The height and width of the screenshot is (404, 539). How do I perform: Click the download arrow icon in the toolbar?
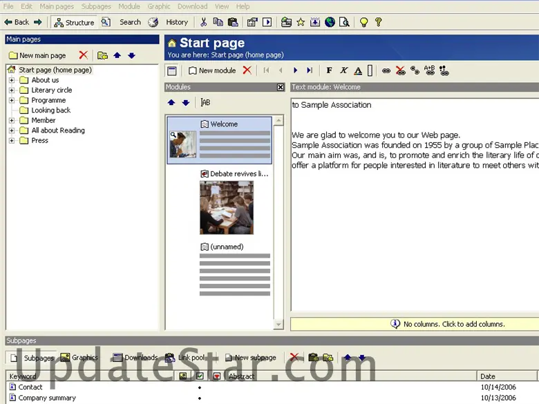[x=315, y=22]
